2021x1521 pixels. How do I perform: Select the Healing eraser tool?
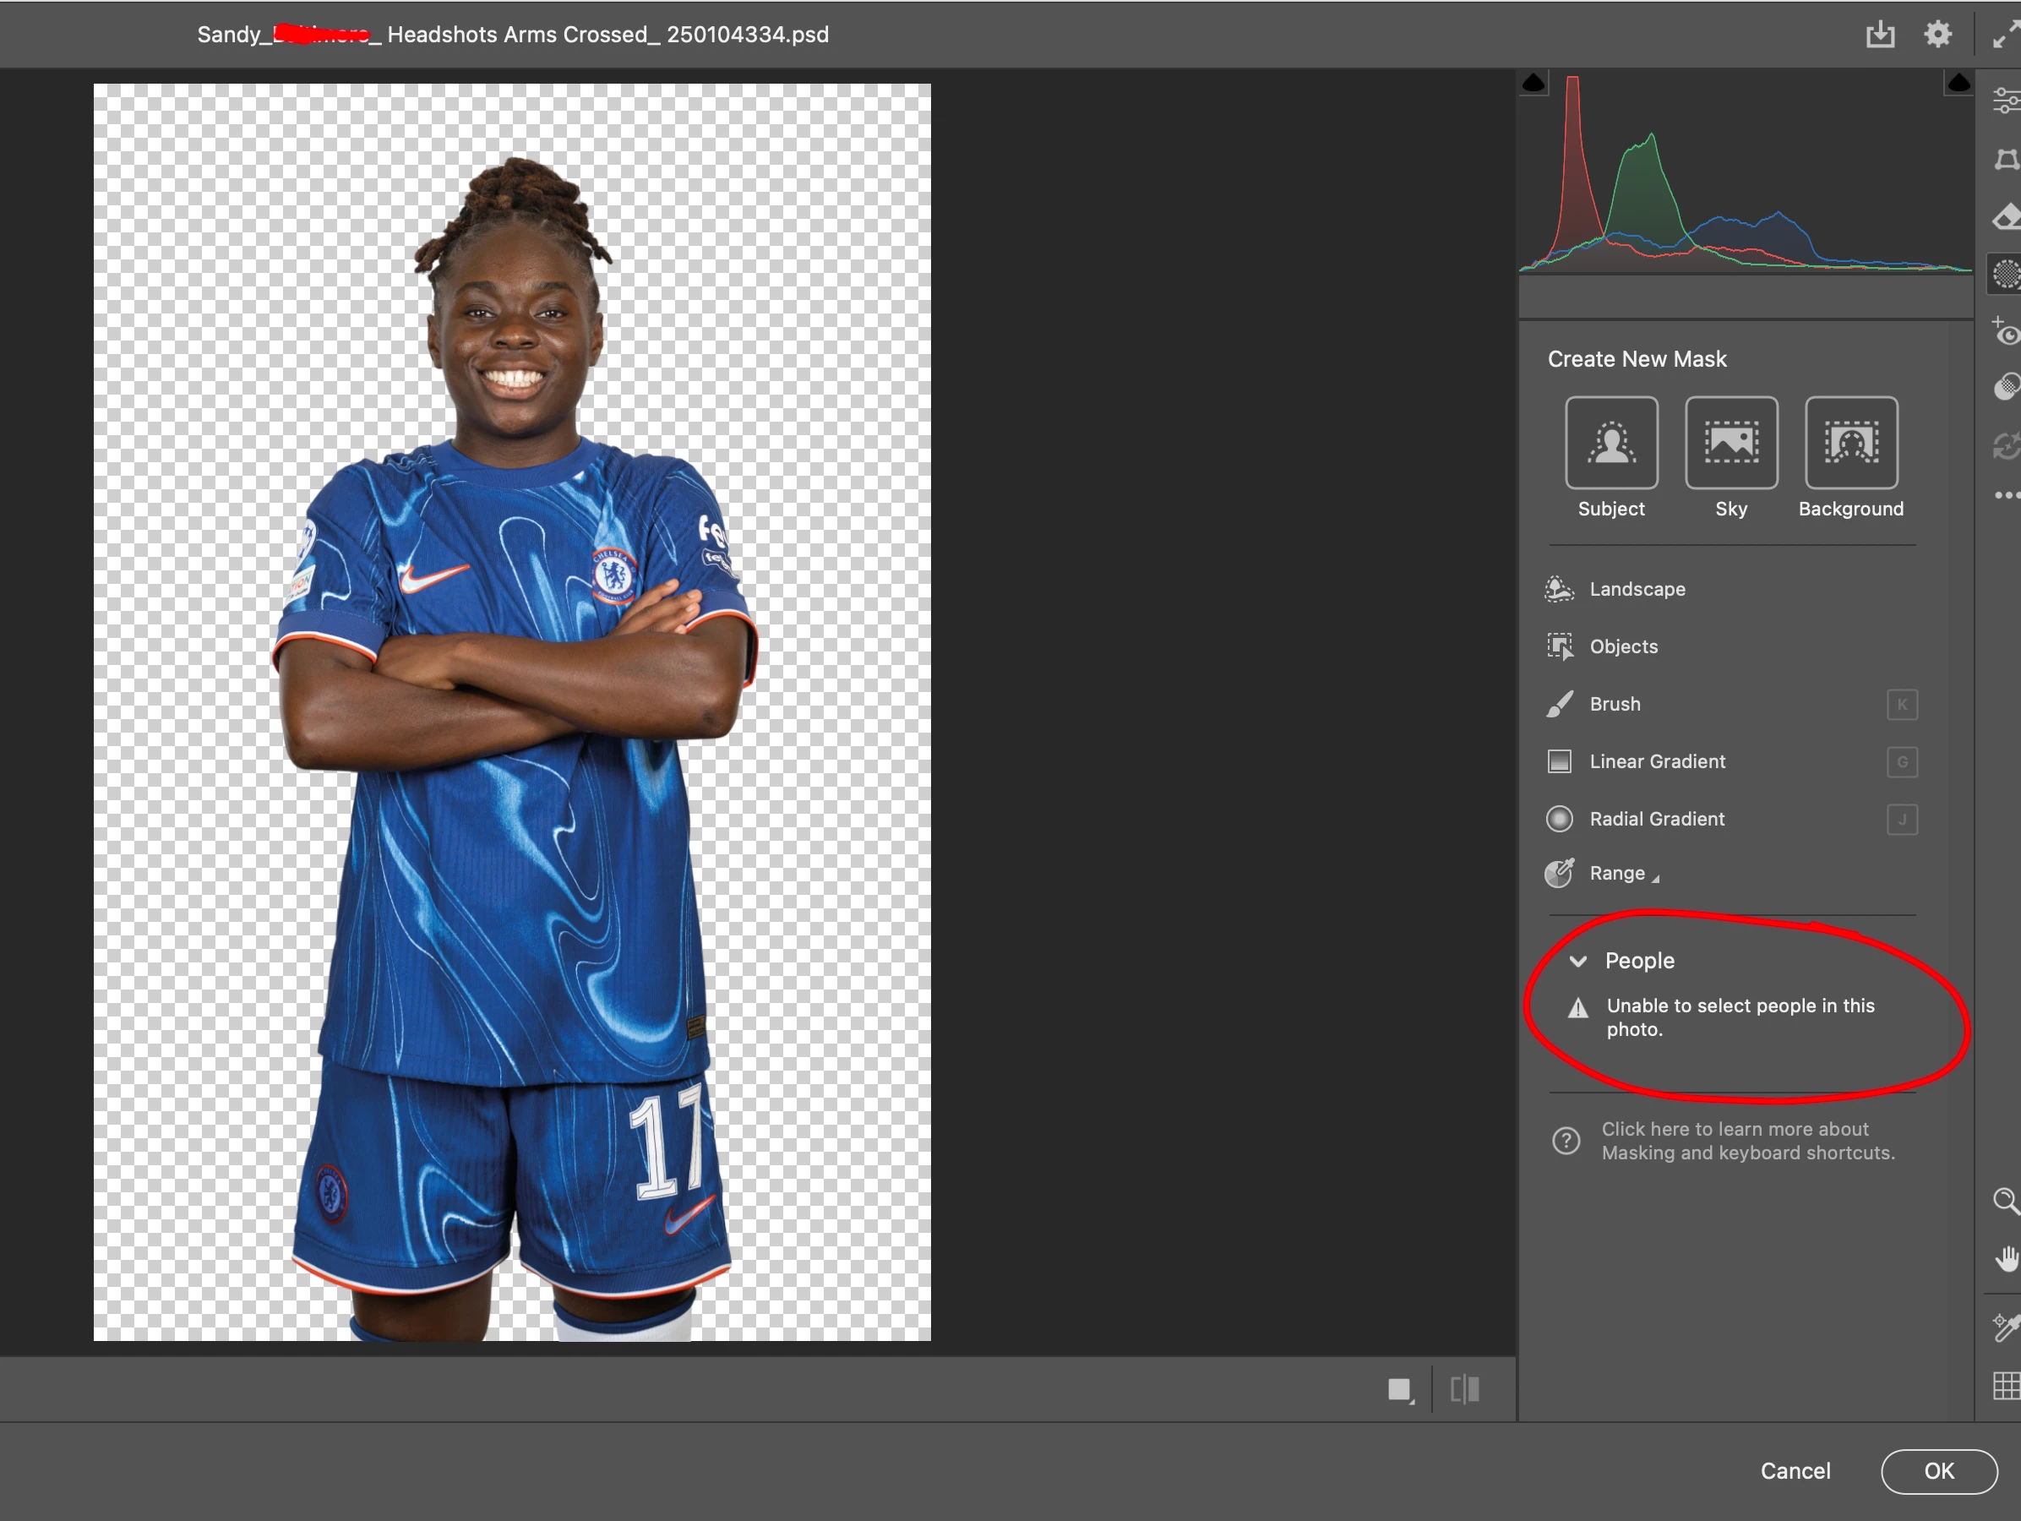[2006, 217]
